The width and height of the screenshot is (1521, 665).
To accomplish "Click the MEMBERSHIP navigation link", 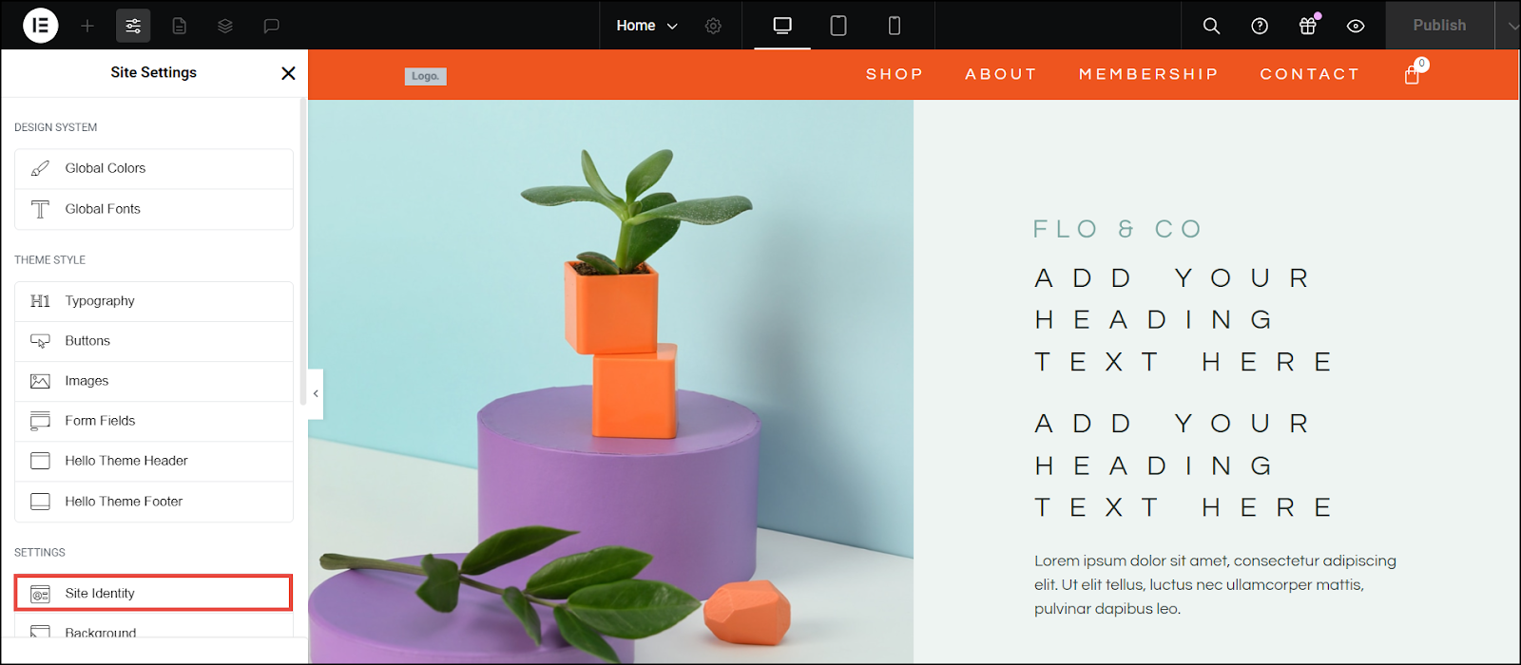I will click(1148, 74).
